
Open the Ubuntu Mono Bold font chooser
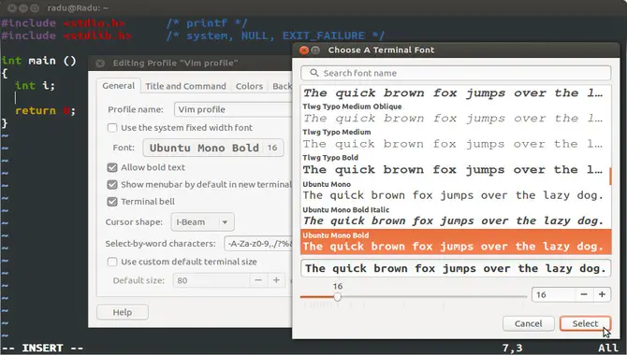(x=213, y=148)
